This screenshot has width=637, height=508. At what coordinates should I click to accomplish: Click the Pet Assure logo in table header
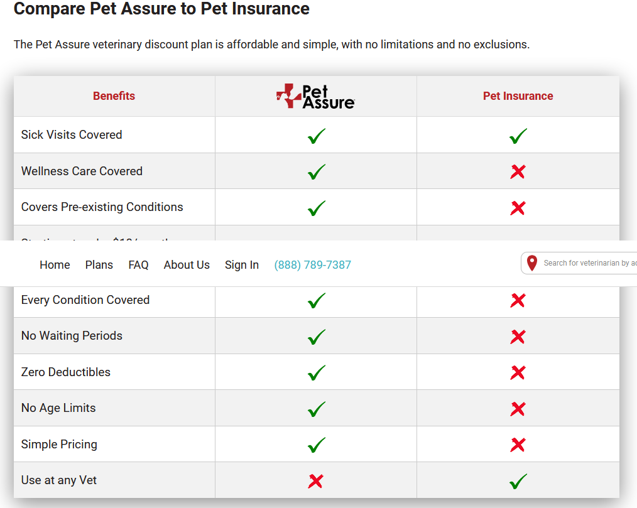315,96
